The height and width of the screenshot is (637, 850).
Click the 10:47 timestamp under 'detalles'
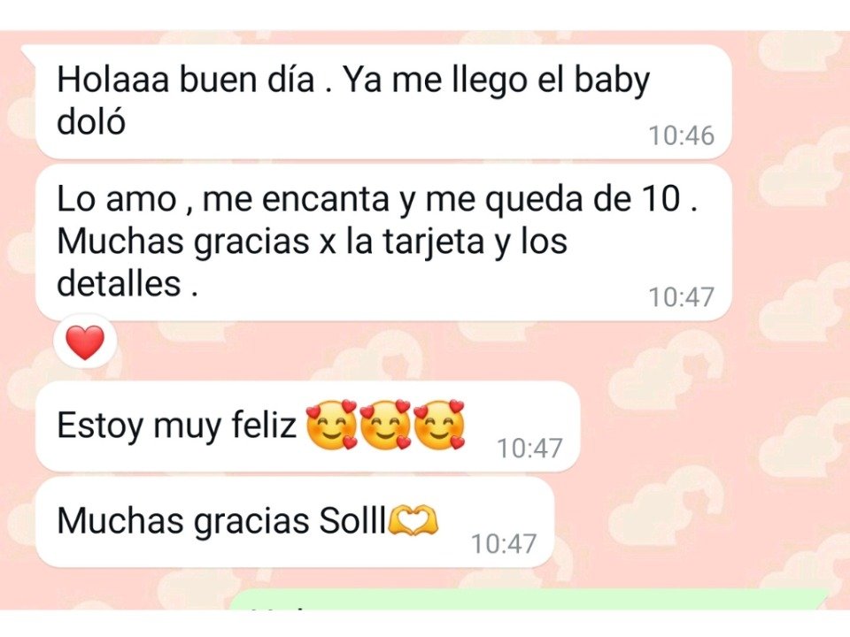coord(682,297)
